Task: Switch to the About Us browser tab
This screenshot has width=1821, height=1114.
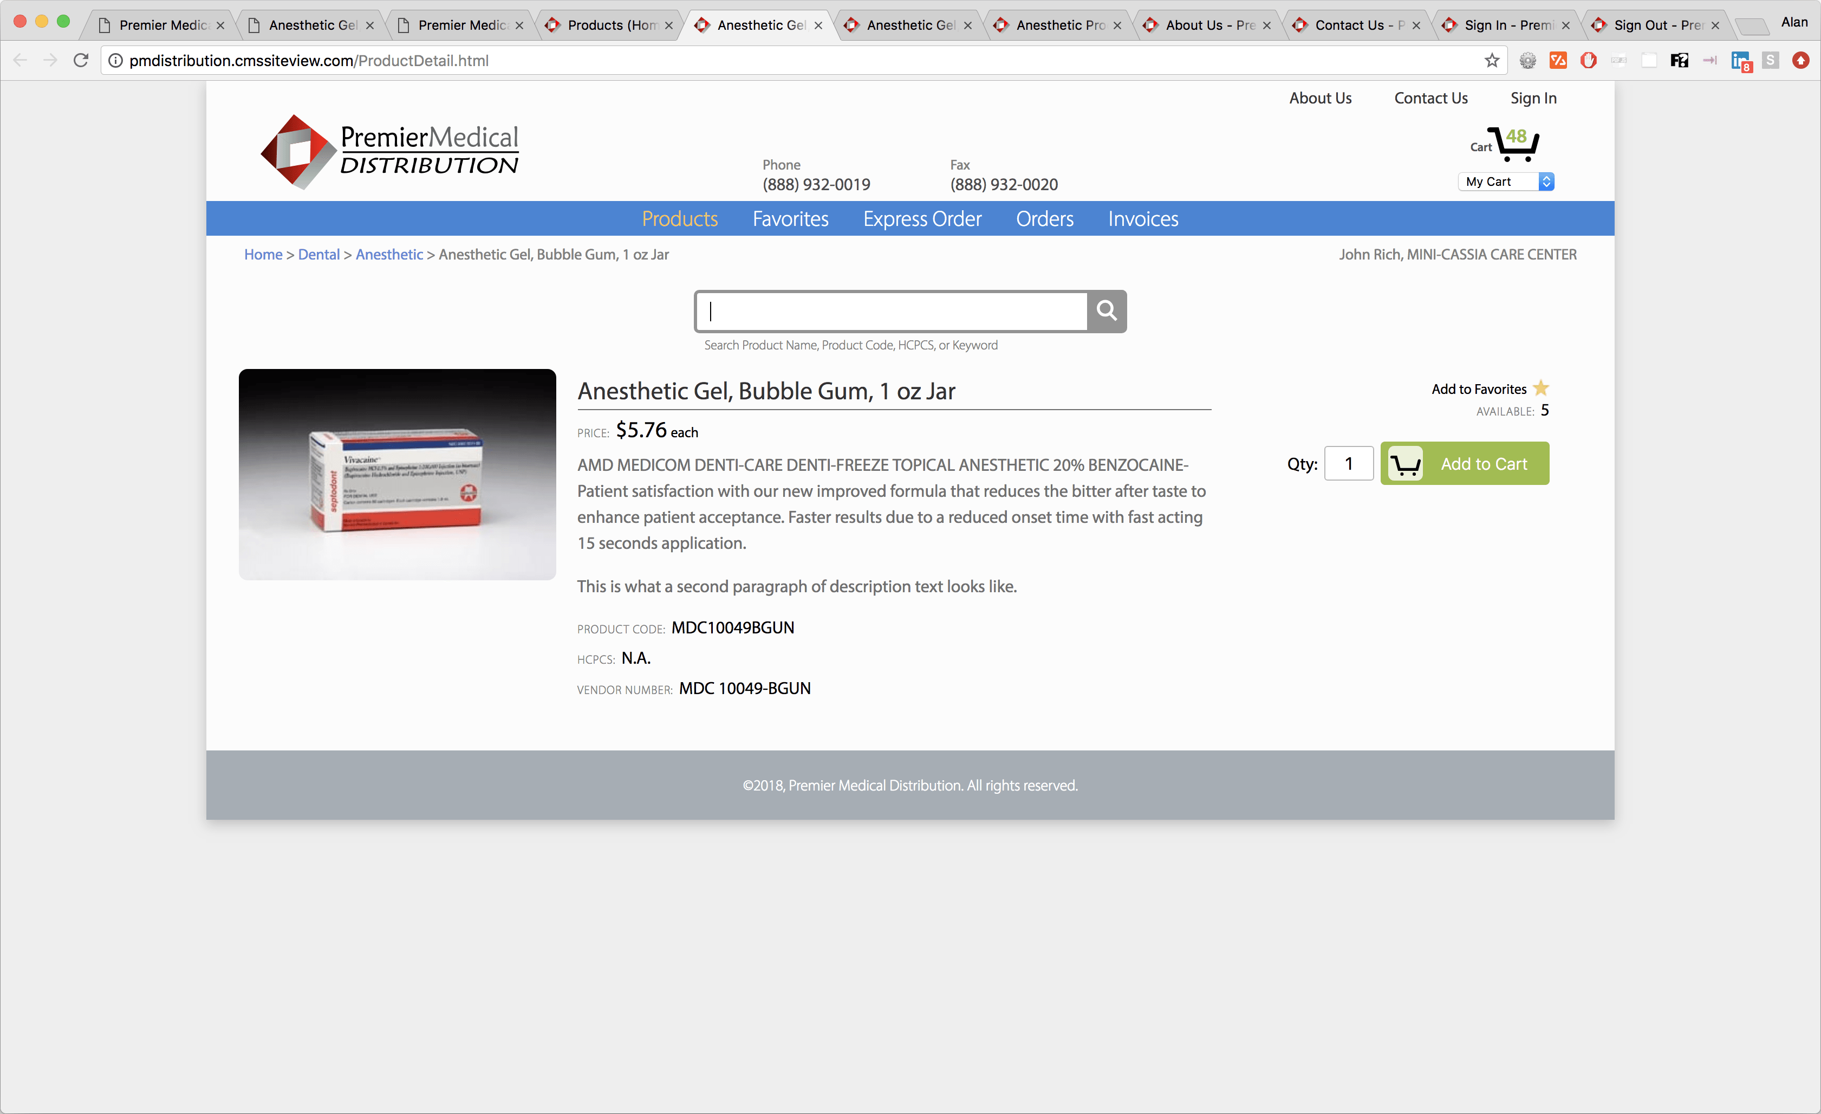Action: click(x=1208, y=25)
